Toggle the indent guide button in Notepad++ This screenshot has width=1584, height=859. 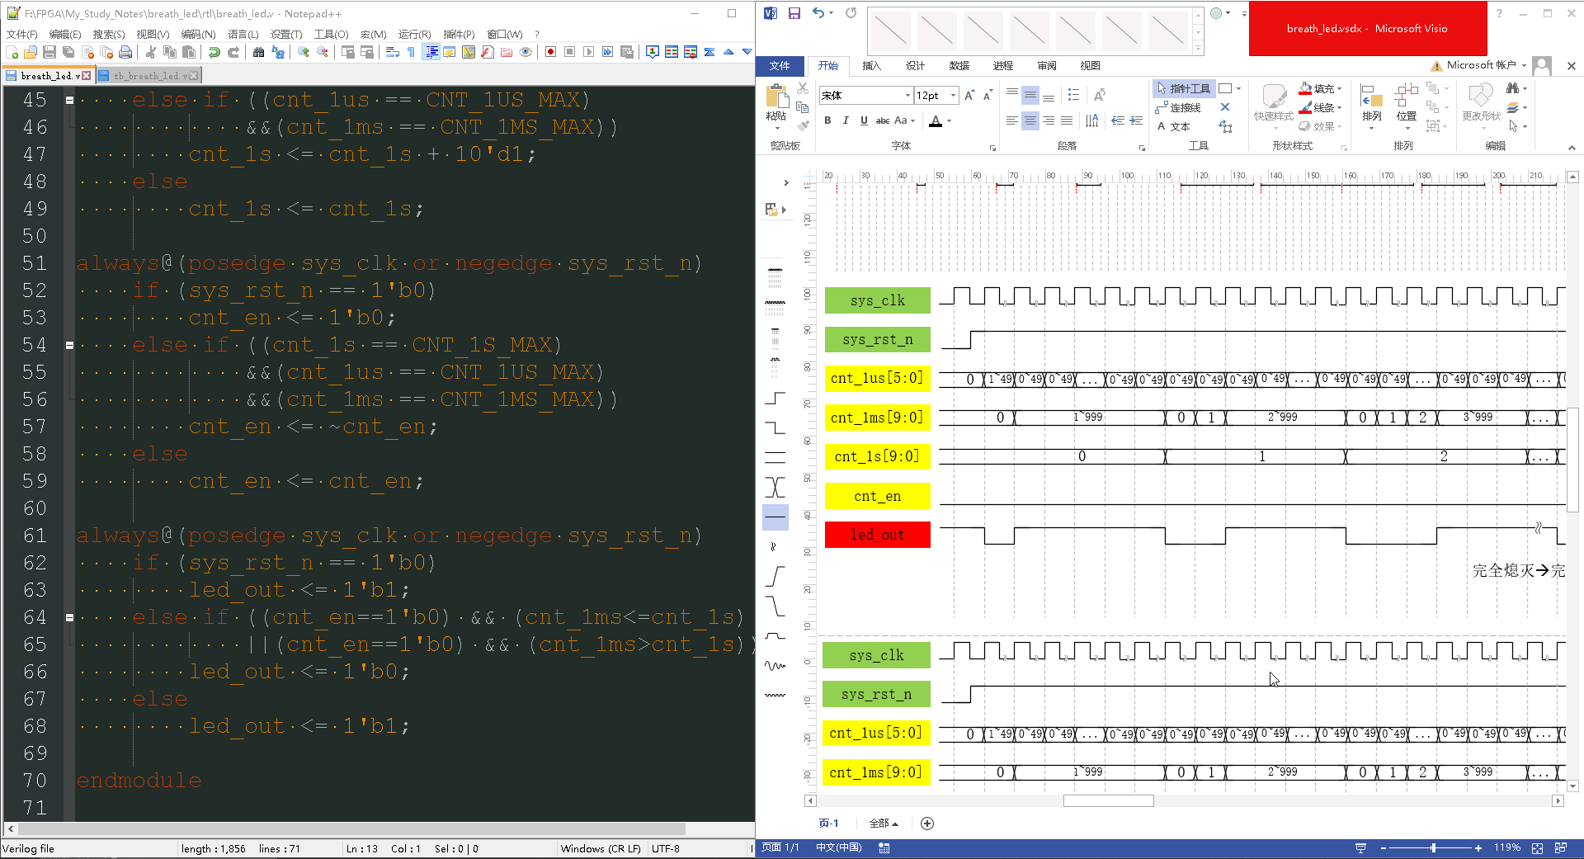point(431,52)
